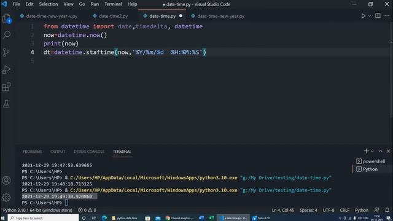Viewport: 393px width, 221px height.
Task: Open the Search view in activity bar
Action: pyautogui.click(x=7, y=35)
